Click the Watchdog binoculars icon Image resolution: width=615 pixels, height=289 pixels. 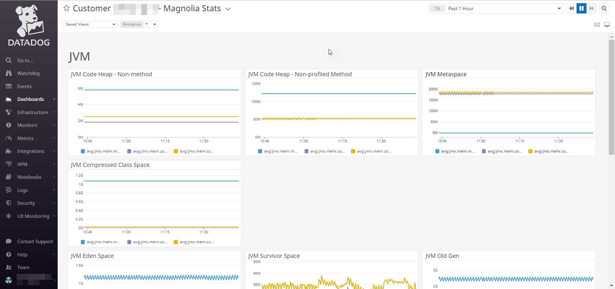(9, 73)
